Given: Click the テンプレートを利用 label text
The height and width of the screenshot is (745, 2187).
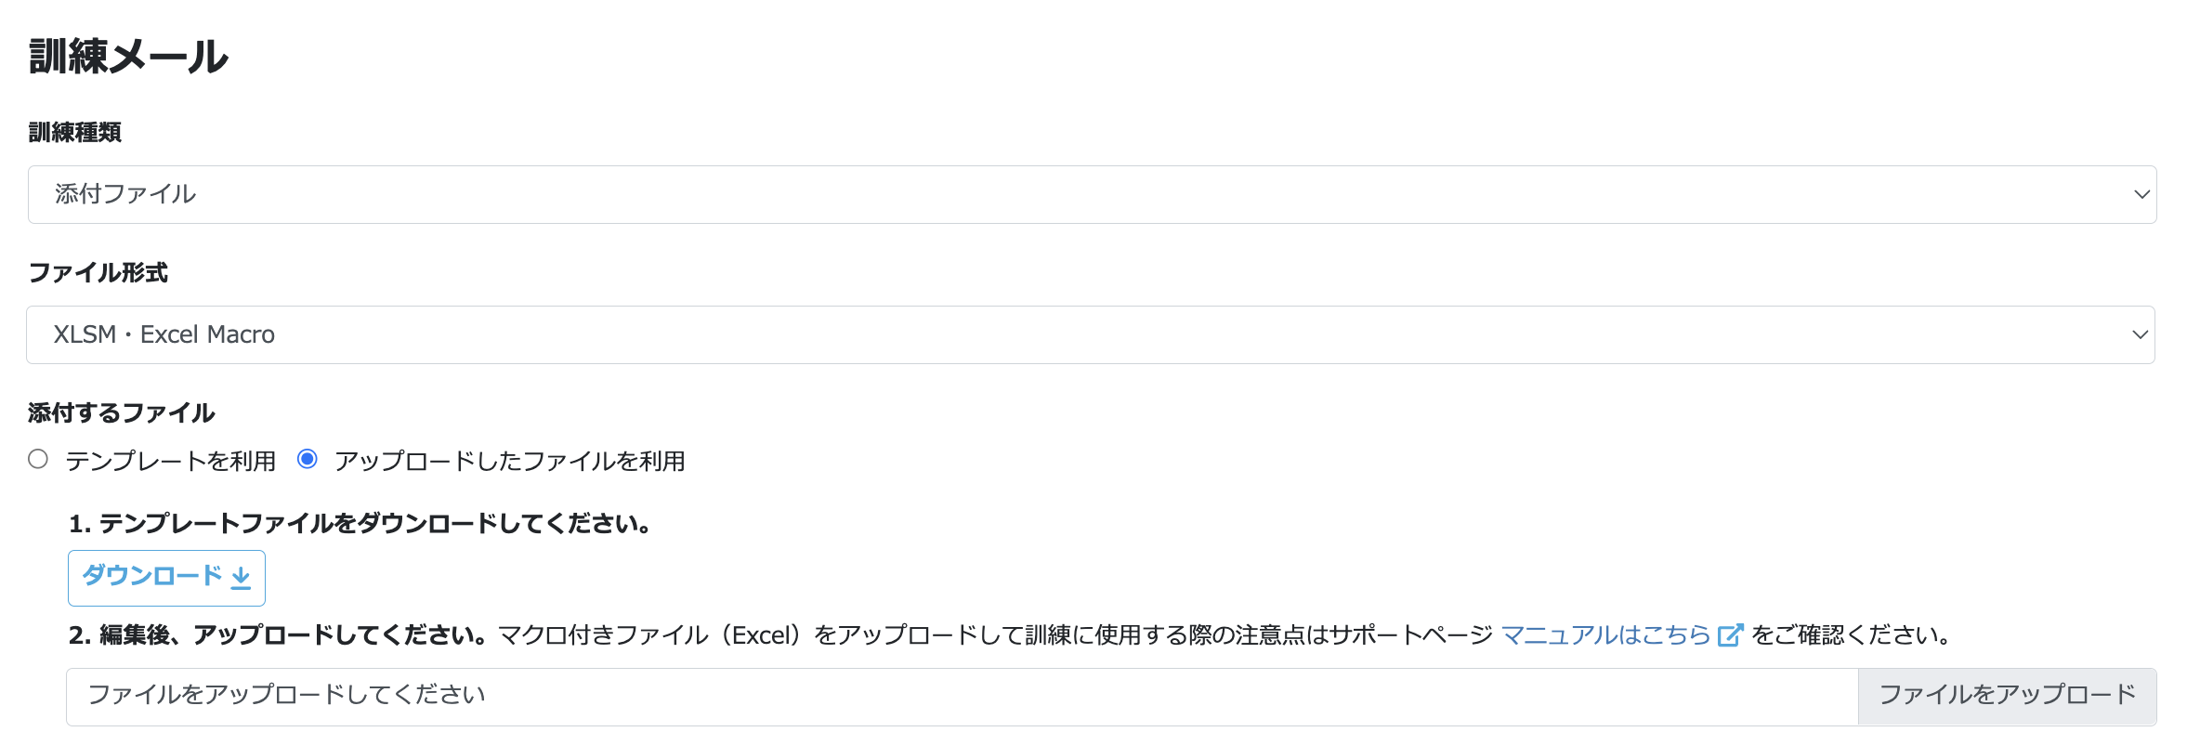Looking at the screenshot, I should [171, 461].
